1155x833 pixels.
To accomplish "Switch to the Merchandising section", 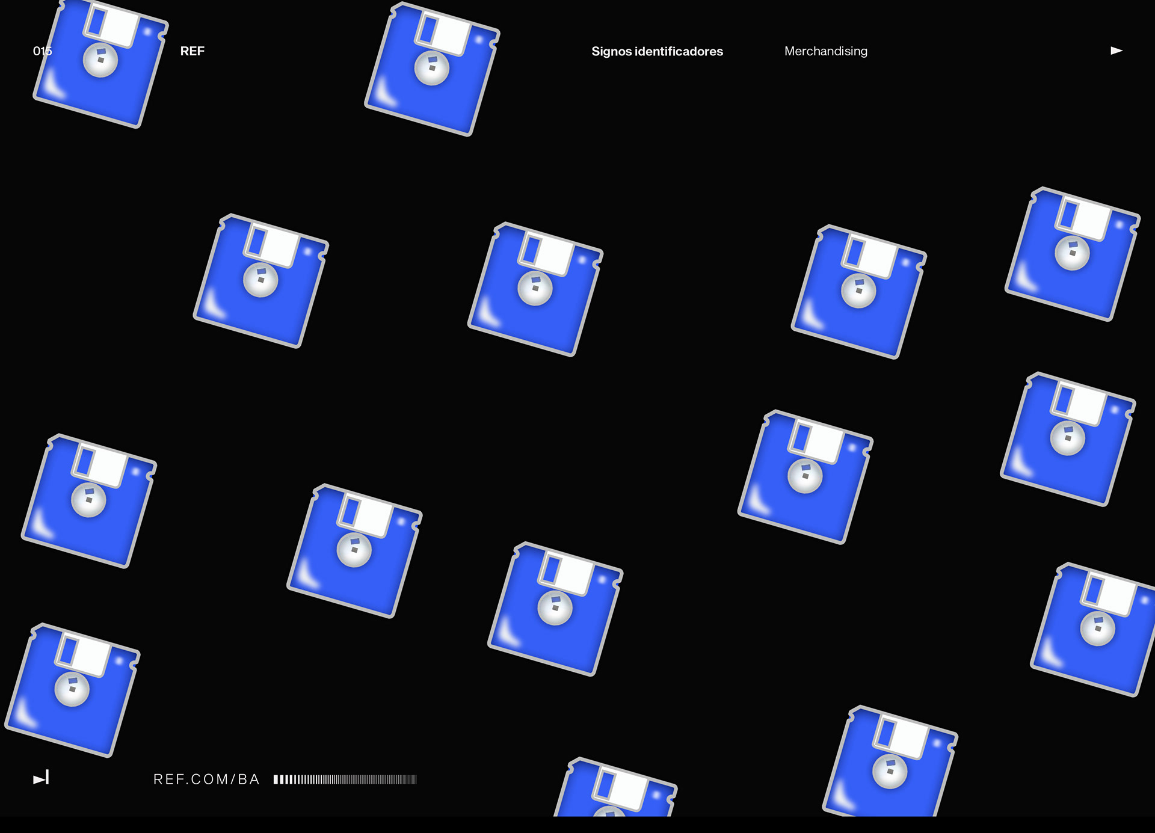I will (825, 52).
